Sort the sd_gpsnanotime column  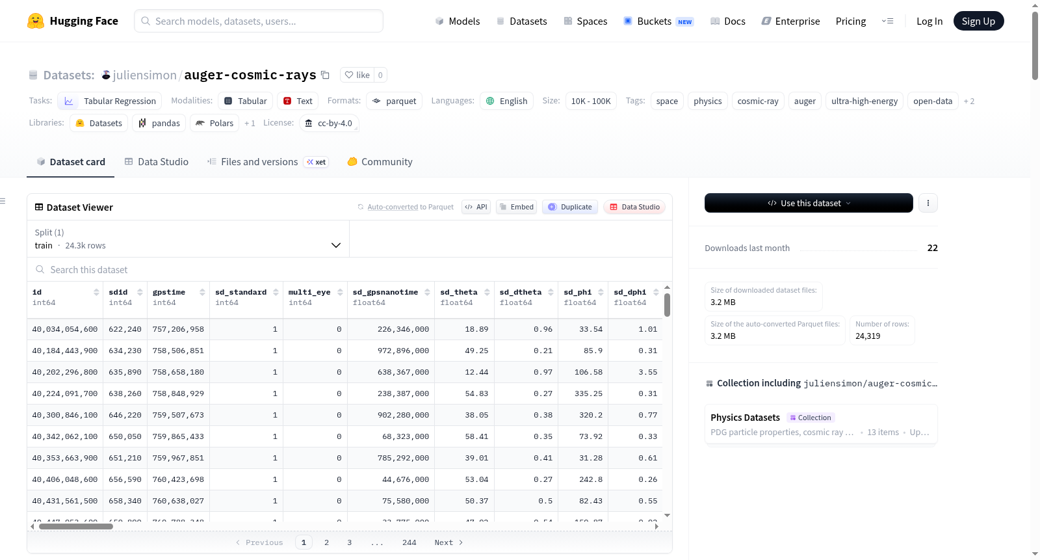point(428,293)
